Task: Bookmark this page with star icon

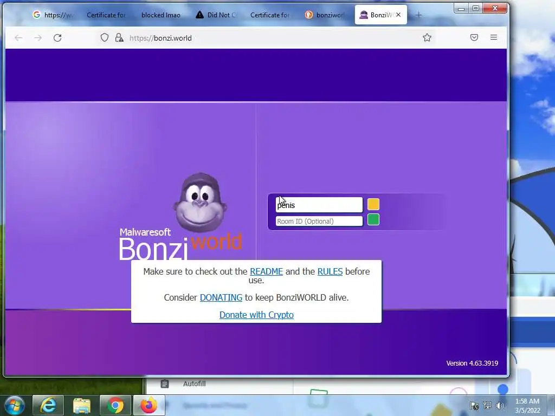Action: point(427,37)
